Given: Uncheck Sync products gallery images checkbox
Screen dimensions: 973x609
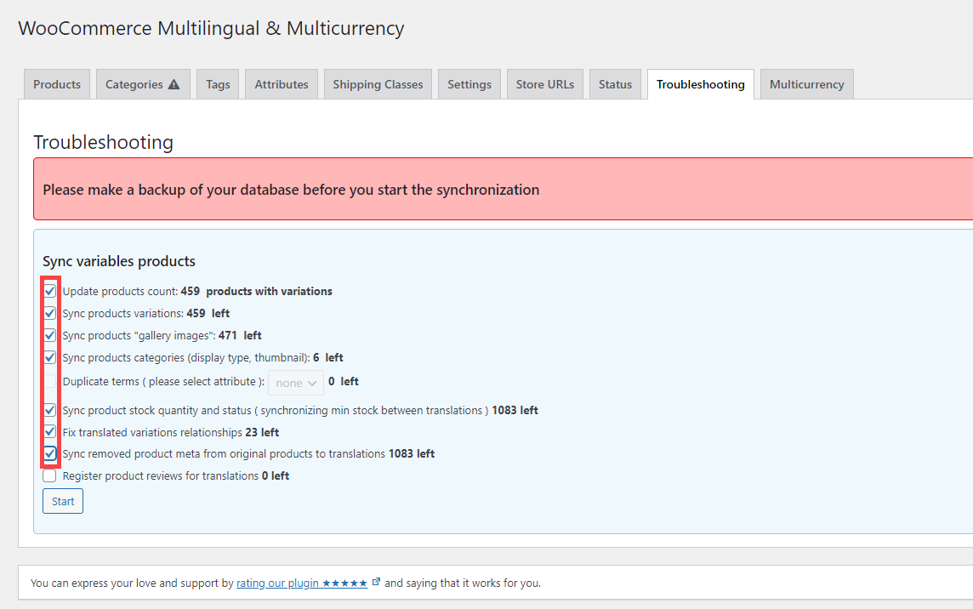Looking at the screenshot, I should 49,335.
